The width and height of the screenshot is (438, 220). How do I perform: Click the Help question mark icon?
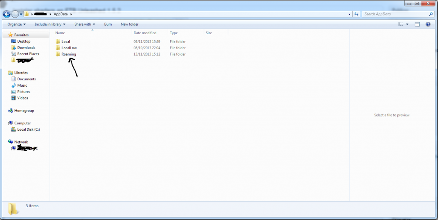click(x=428, y=24)
